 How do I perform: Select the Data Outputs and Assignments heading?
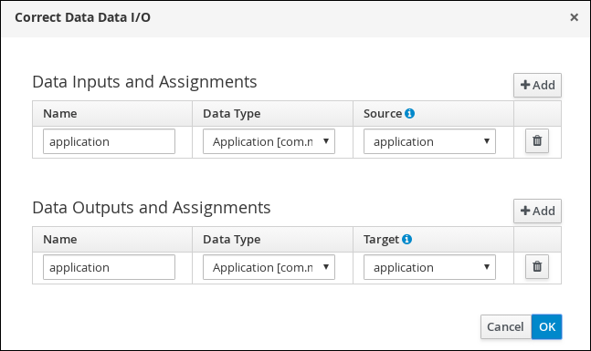pos(152,207)
